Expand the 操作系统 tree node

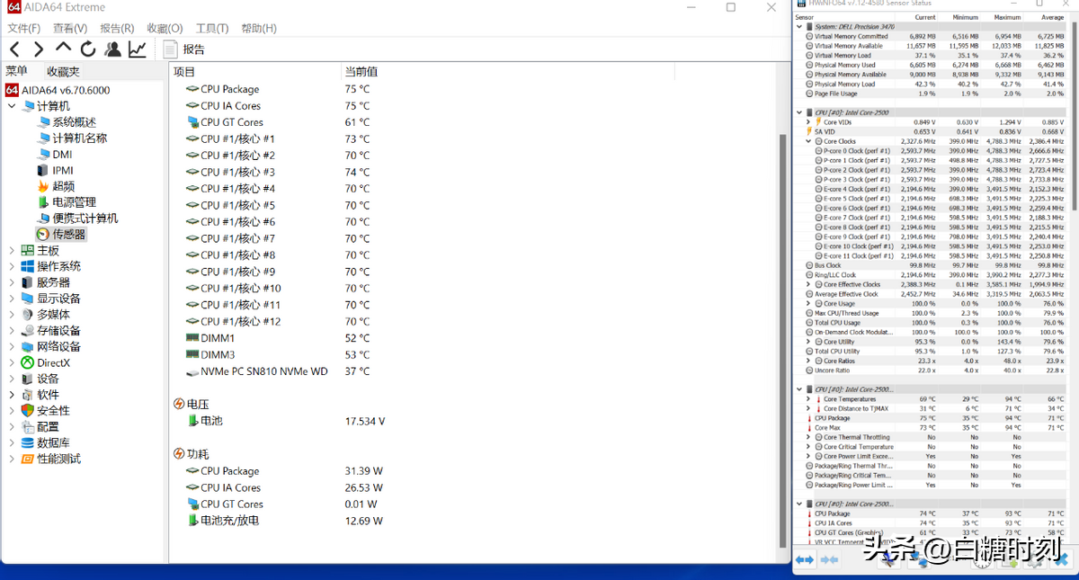[11, 267]
